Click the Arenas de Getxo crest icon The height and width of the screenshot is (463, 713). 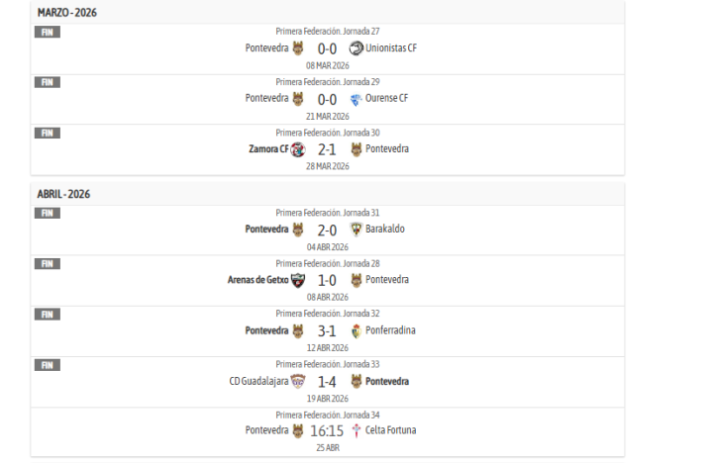pos(298,280)
